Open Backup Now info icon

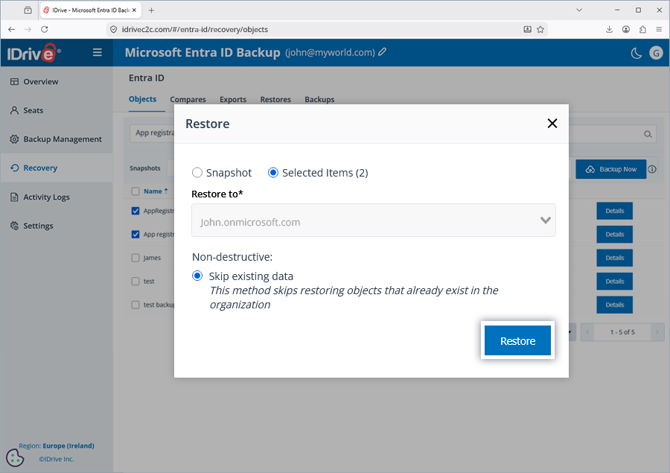652,169
